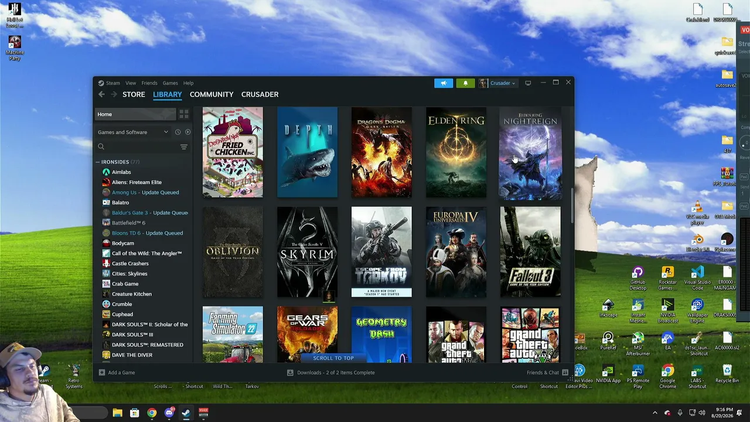Select the MSI Afterburner desktop icon
Viewport: 750px width, 422px height.
[638, 345]
